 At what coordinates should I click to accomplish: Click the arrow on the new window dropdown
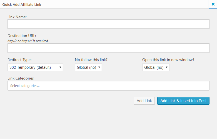[x=167, y=67]
